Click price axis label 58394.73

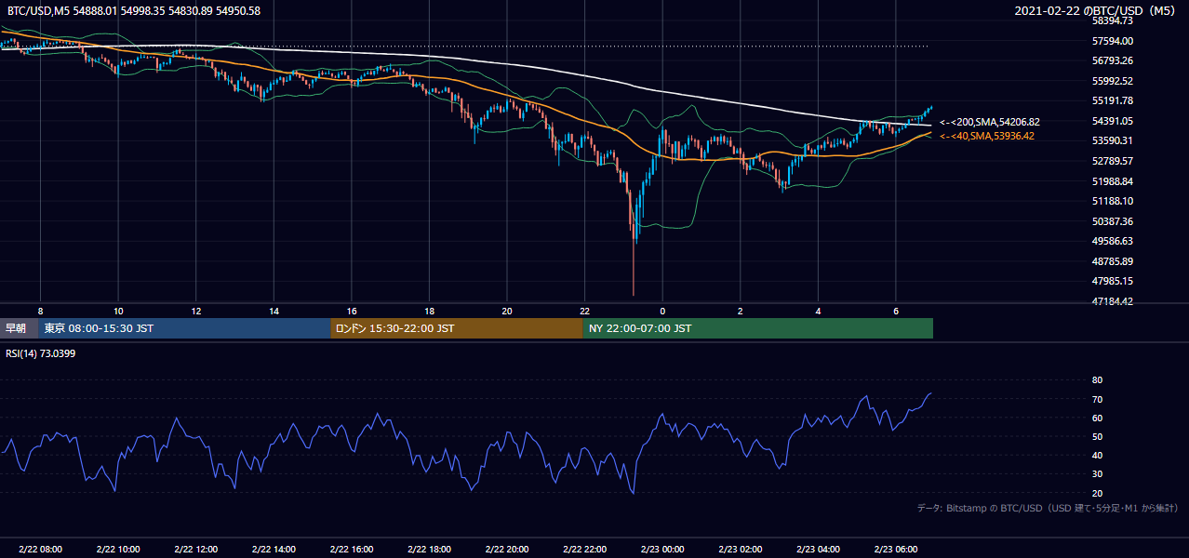1113,20
